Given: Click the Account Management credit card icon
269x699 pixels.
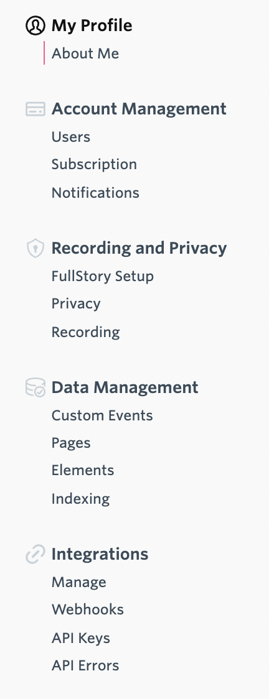Looking at the screenshot, I should (x=35, y=109).
